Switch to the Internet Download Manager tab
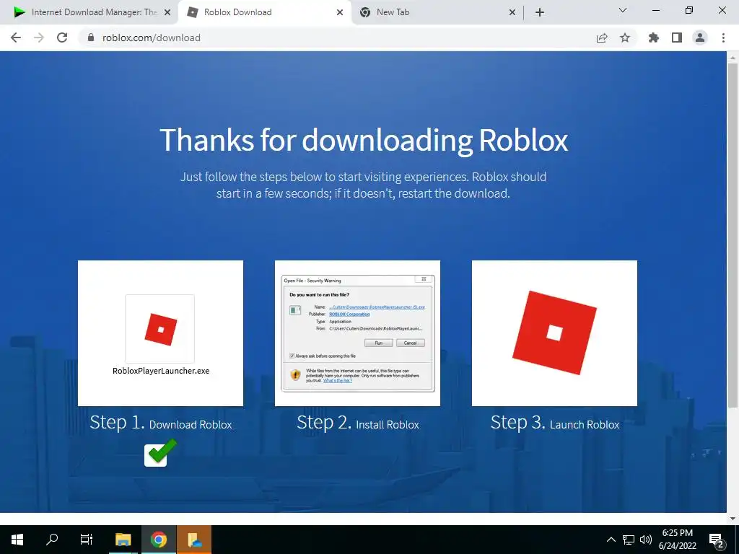The image size is (739, 554). (89, 12)
